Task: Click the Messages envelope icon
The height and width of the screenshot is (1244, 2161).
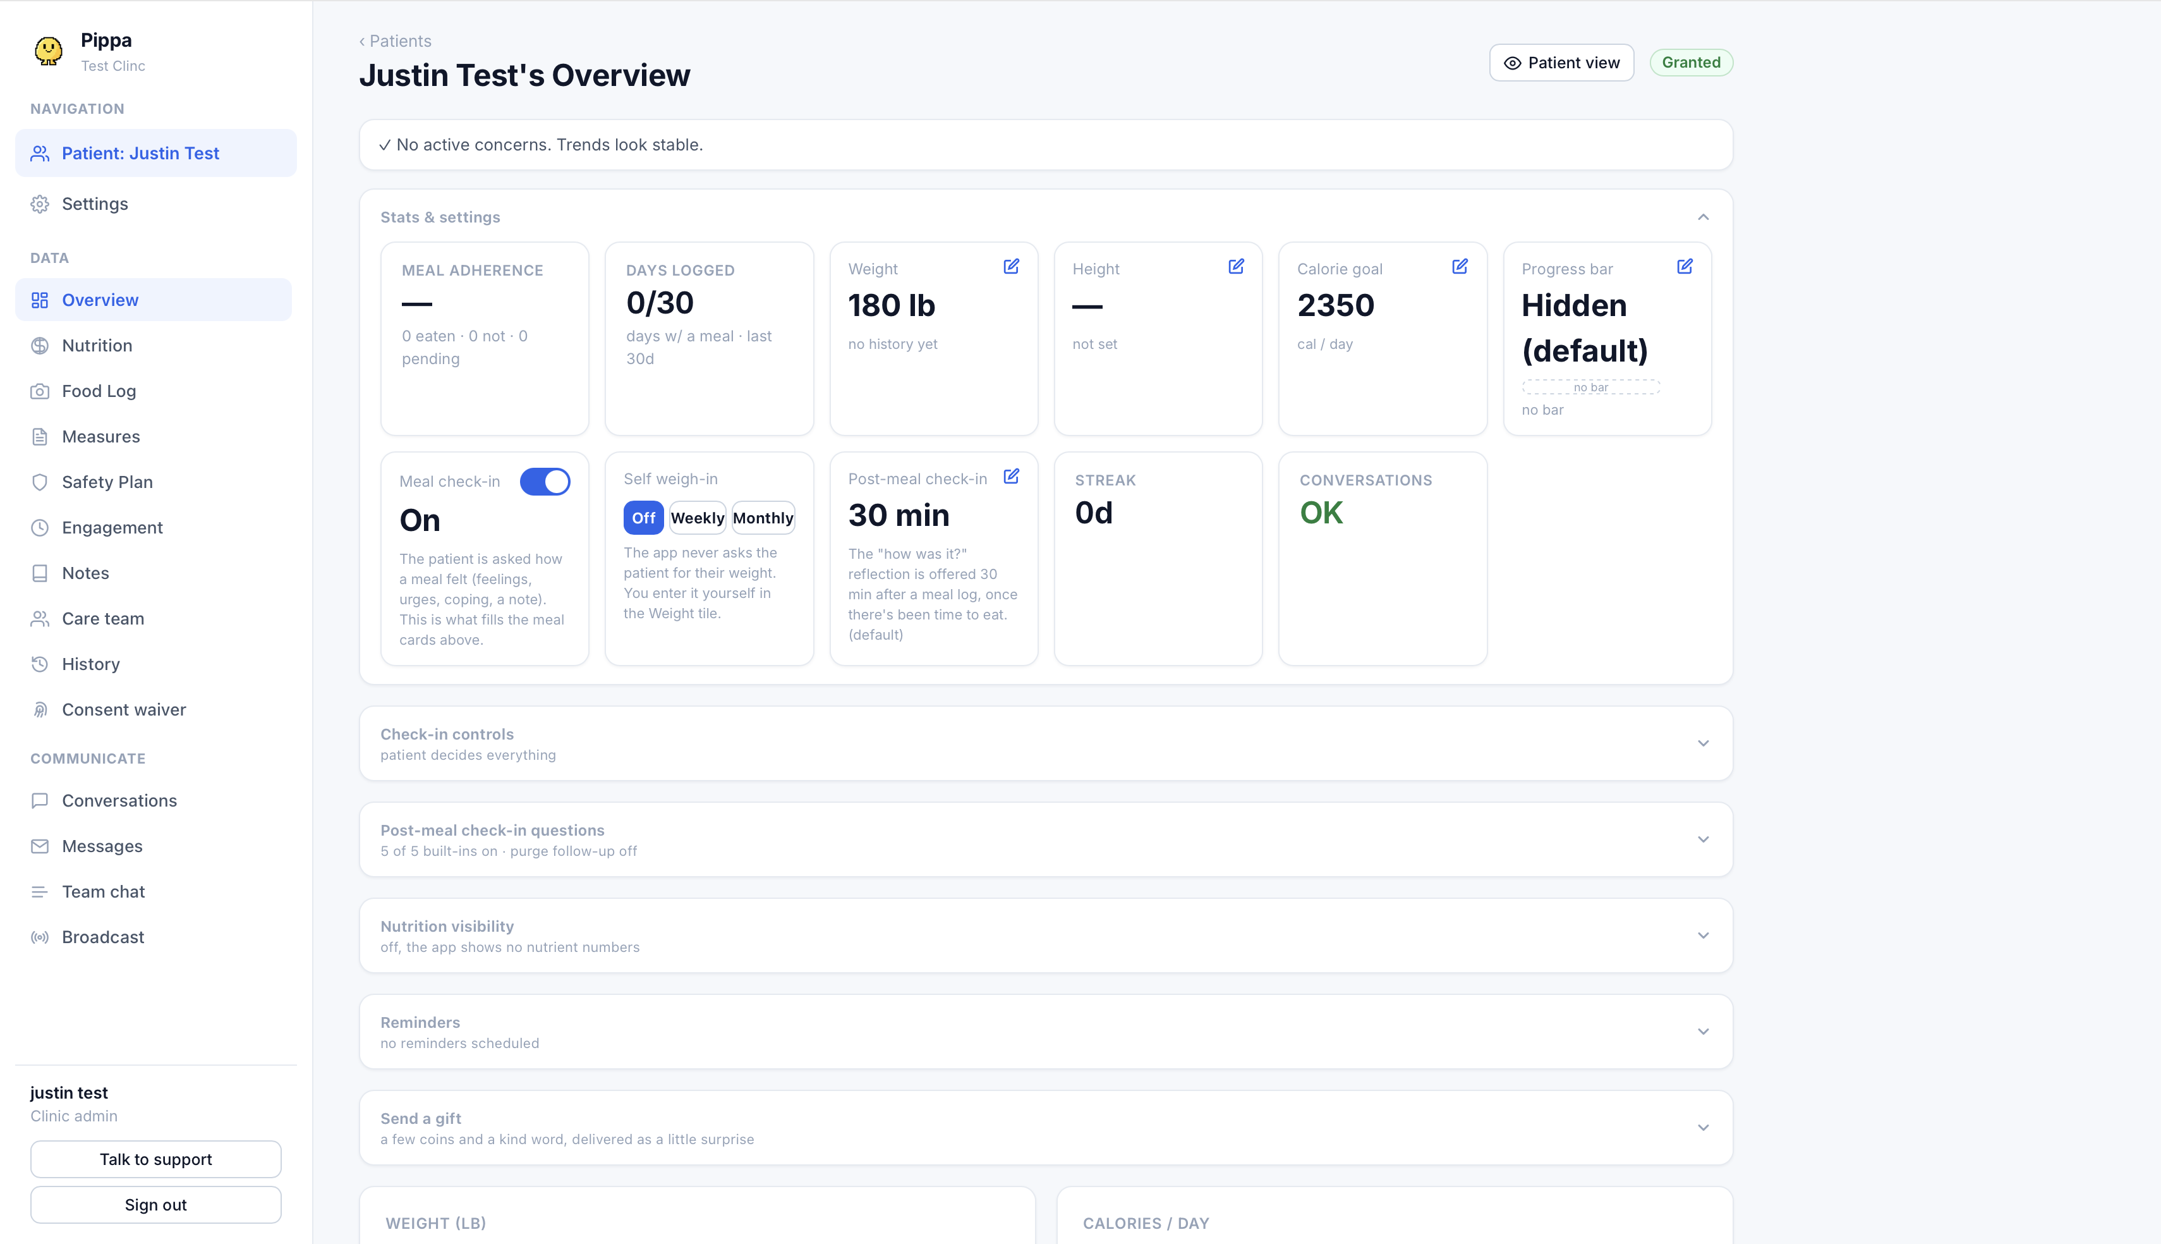Action: coord(40,846)
